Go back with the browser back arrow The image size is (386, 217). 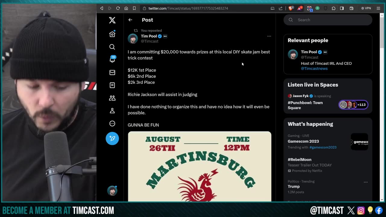(x=102, y=8)
